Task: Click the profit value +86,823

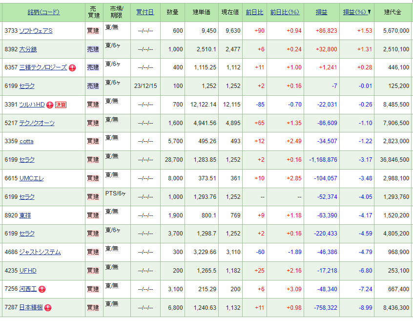Action: pyautogui.click(x=326, y=31)
